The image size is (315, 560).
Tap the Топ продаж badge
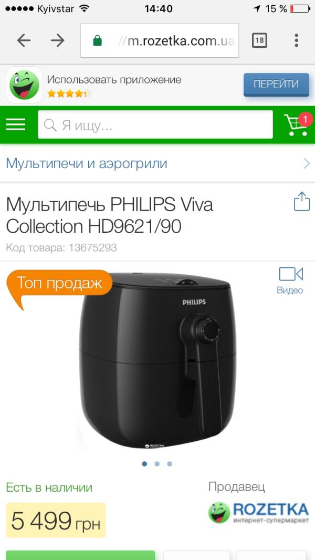pos(59,284)
